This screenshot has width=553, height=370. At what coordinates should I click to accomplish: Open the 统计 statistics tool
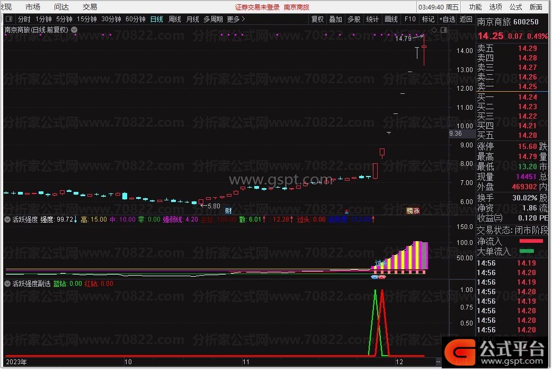[x=372, y=19]
